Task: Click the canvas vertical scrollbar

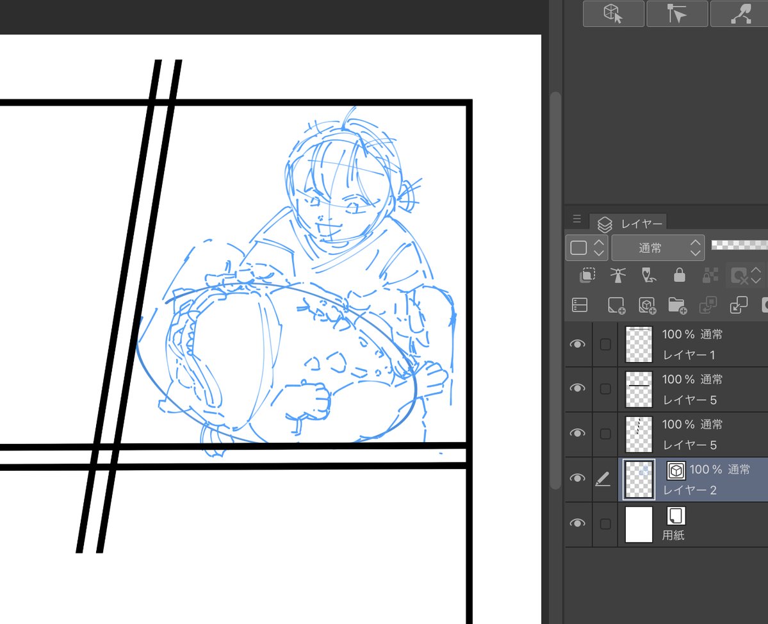Action: click(x=555, y=290)
